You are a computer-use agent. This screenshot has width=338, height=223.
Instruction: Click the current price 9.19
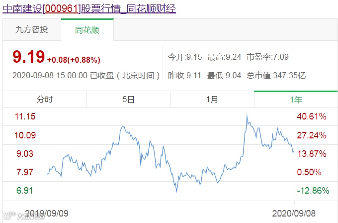click(29, 57)
